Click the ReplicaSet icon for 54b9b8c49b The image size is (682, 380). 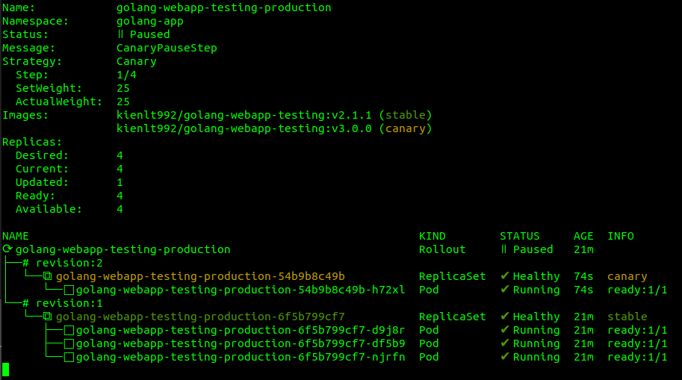49,276
